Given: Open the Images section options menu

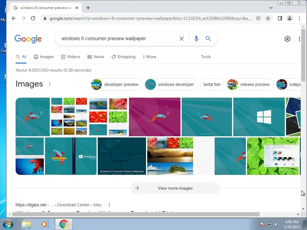Looking at the screenshot, I should point(50,84).
